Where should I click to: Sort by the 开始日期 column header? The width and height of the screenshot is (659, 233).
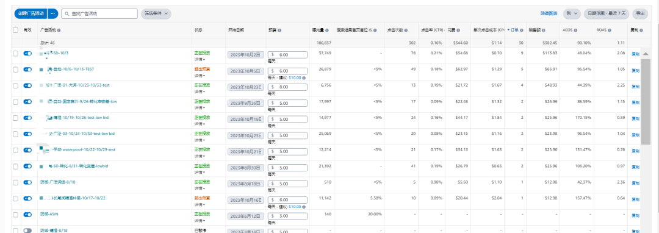(236, 30)
